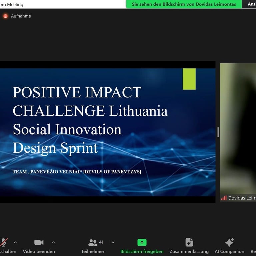256x256 pixels.
Task: Select the Dovidas Leimontas video thumbnail
Action: (x=238, y=132)
